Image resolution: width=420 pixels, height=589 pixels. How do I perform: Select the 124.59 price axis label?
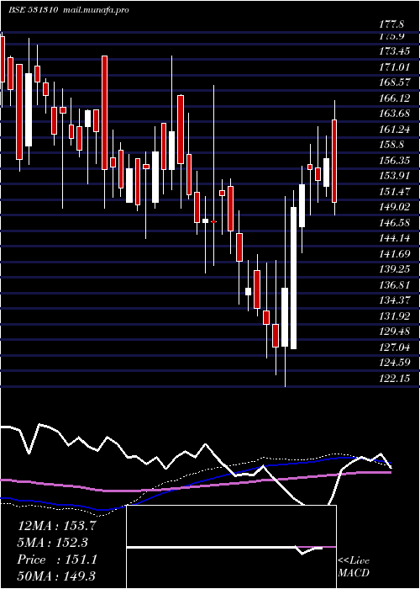pyautogui.click(x=395, y=363)
